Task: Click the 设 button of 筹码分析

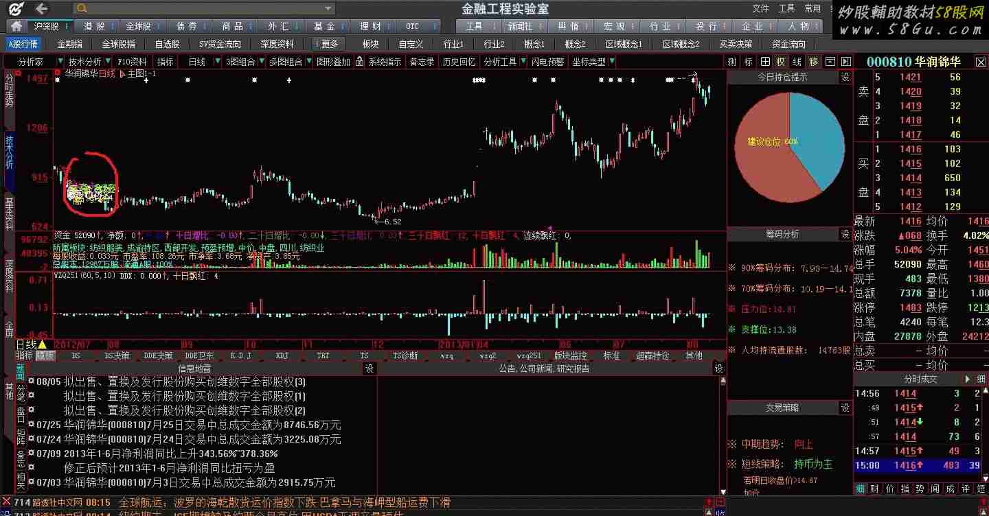Action: (845, 235)
